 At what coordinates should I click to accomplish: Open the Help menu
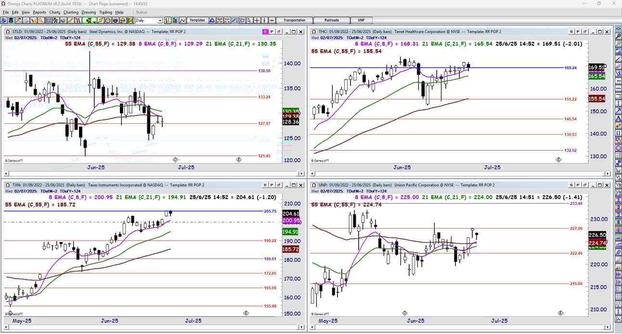tap(119, 12)
